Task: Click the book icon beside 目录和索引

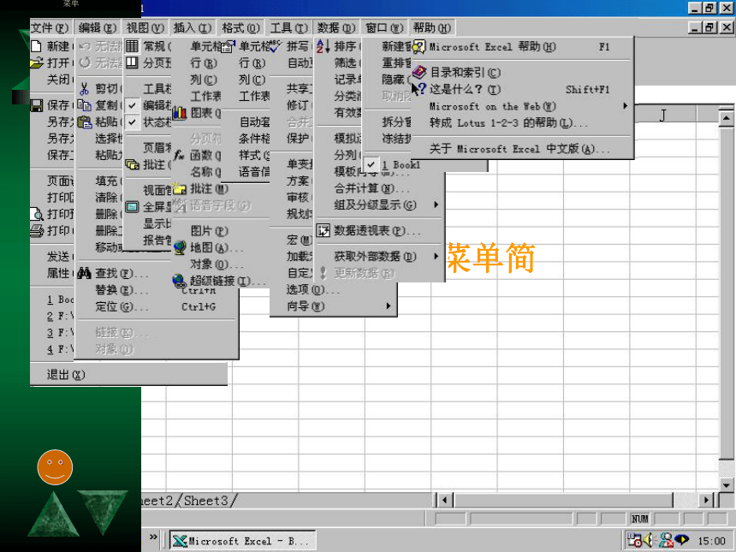Action: pos(419,72)
